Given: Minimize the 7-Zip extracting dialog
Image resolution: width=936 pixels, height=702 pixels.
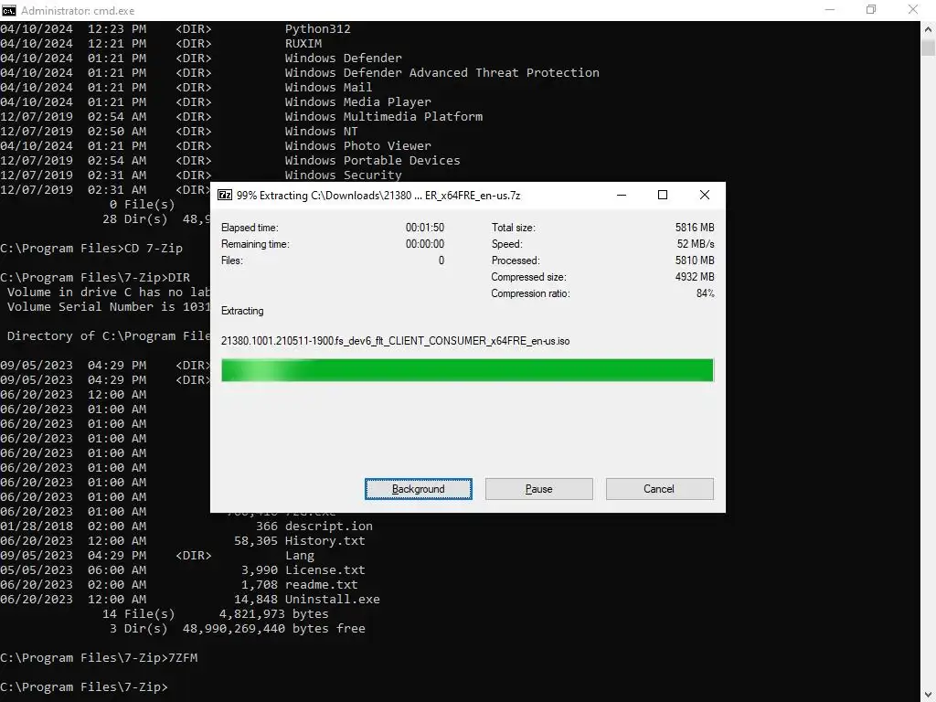Looking at the screenshot, I should 622,196.
